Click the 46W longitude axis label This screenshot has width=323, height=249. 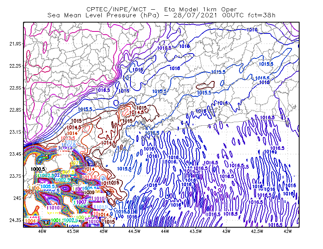42,231
